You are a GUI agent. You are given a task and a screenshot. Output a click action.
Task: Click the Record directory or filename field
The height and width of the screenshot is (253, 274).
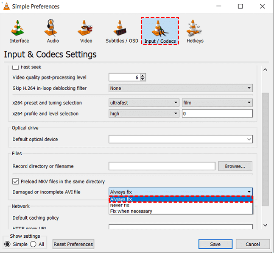[x=162, y=166]
